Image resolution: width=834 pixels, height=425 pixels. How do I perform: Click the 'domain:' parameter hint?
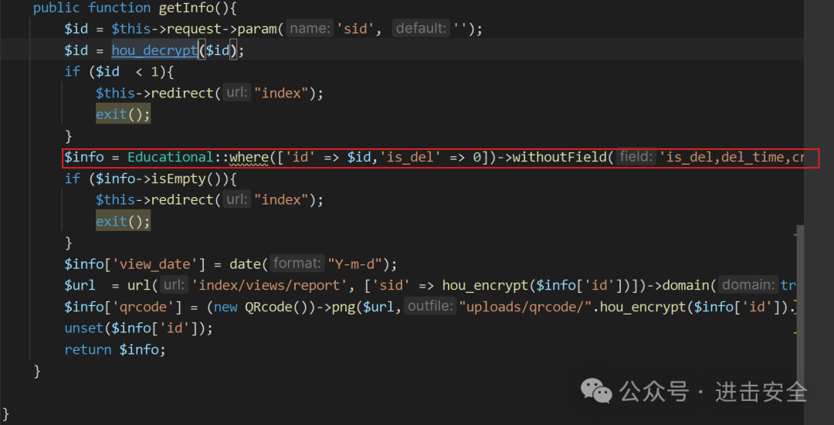(748, 284)
